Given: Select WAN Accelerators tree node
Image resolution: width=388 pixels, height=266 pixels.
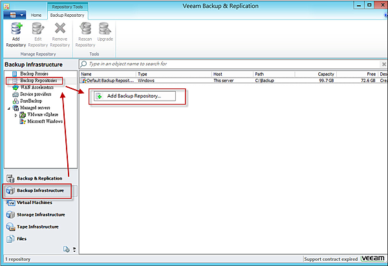Looking at the screenshot, I should coord(37,87).
